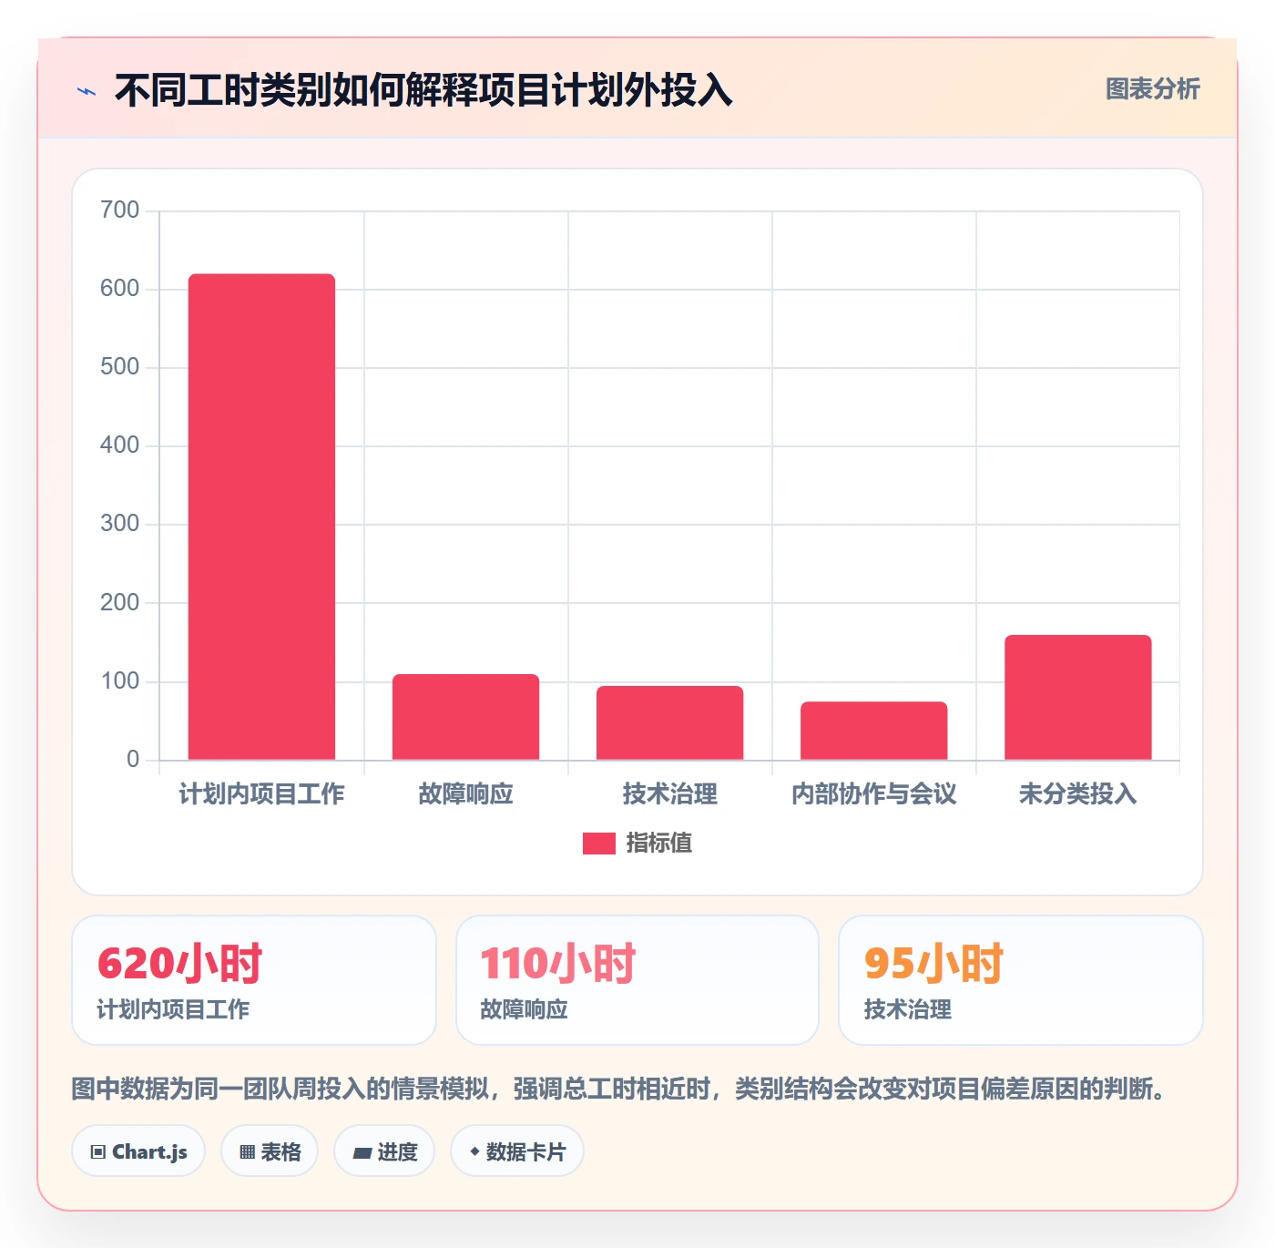The height and width of the screenshot is (1248, 1275).
Task: Click the square icon in the Chart.js tag
Action: point(98,1152)
